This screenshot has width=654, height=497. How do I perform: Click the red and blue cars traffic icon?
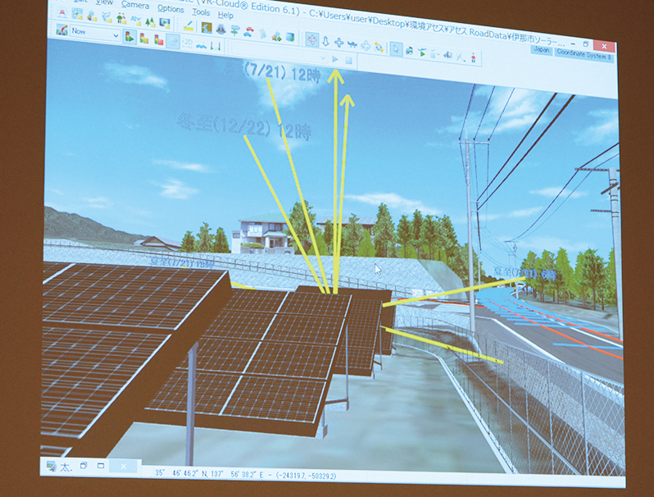(249, 32)
